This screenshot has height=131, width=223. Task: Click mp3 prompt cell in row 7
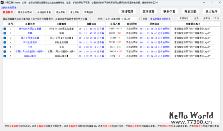click(x=193, y=56)
